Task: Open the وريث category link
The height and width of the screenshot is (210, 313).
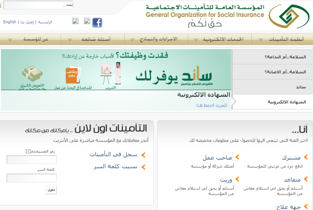Action: tap(226, 180)
